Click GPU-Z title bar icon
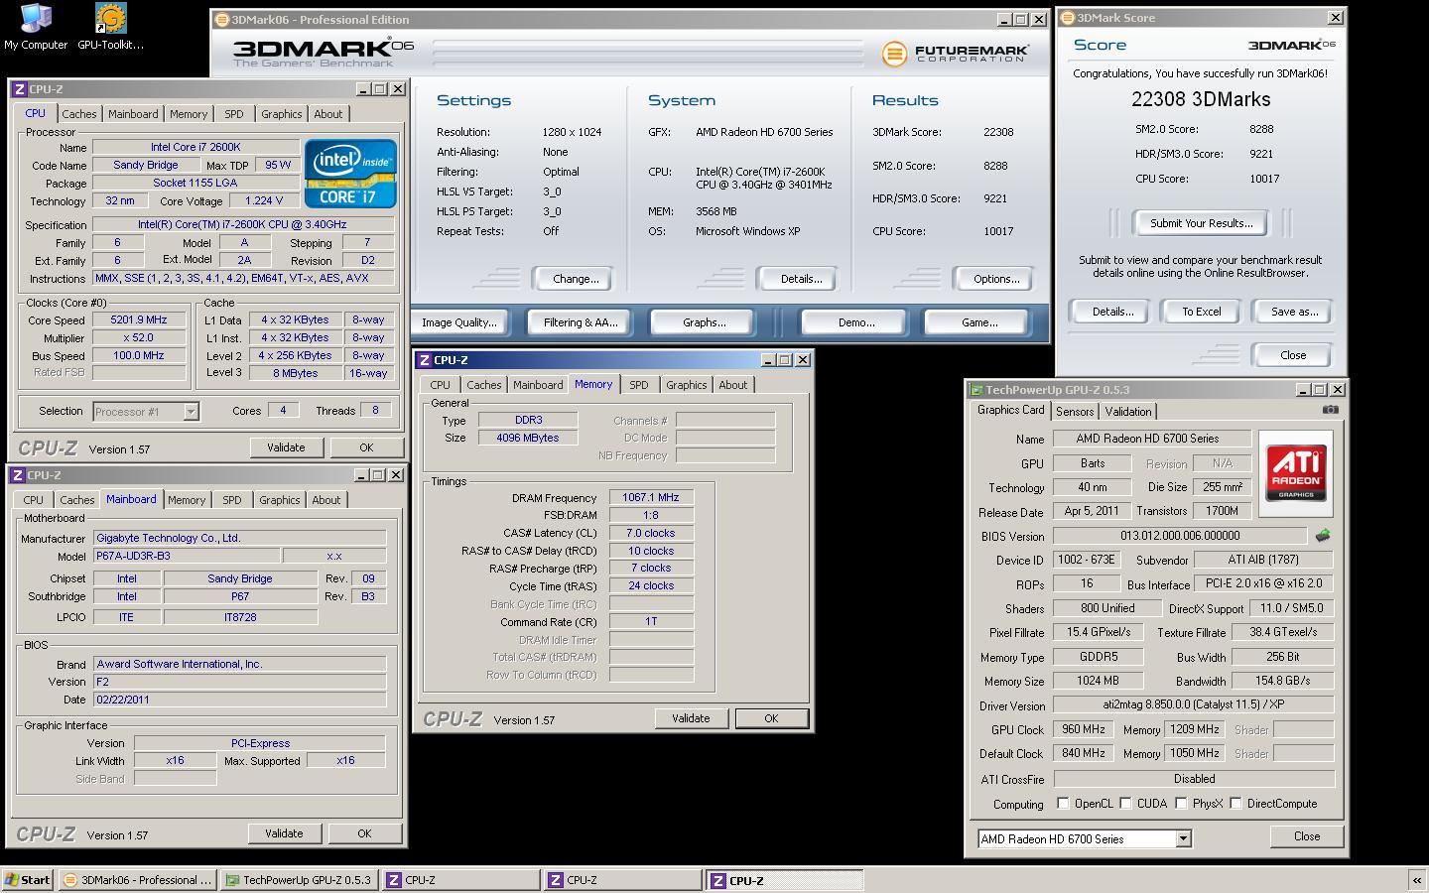Screen dimensions: 1429x893 976,390
